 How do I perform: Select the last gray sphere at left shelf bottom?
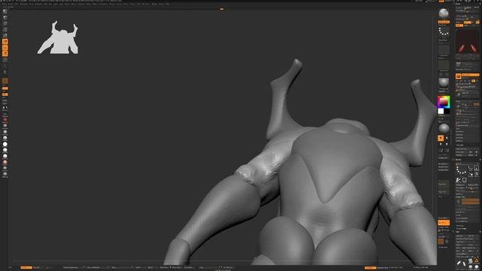coord(5,174)
